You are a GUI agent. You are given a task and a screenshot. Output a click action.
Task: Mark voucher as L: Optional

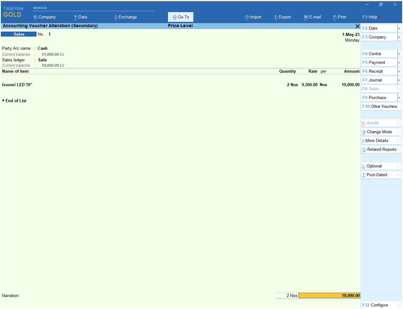coord(380,166)
